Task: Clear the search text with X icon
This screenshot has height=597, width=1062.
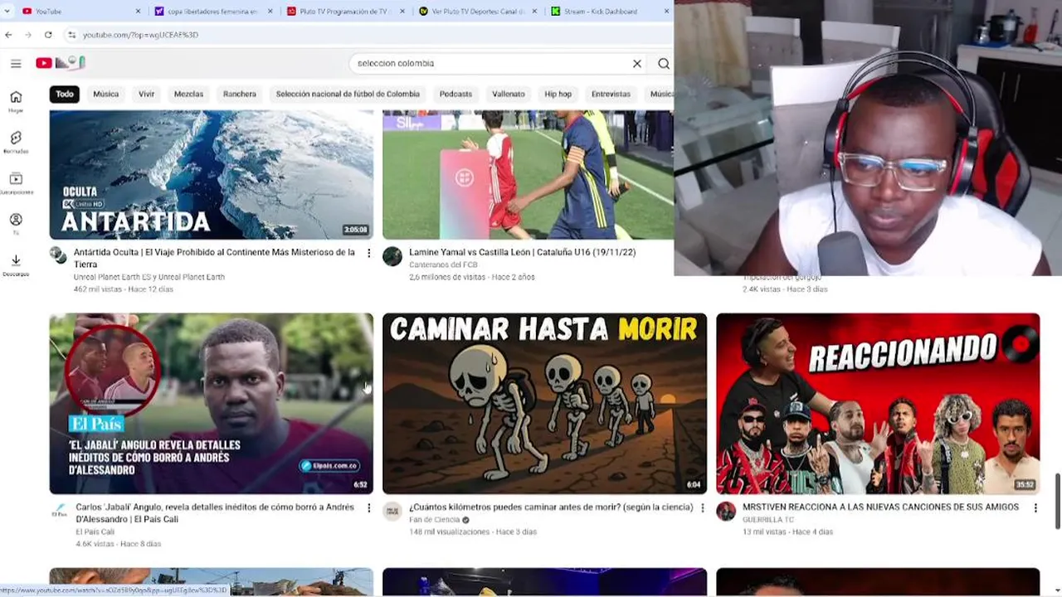Action: [637, 63]
